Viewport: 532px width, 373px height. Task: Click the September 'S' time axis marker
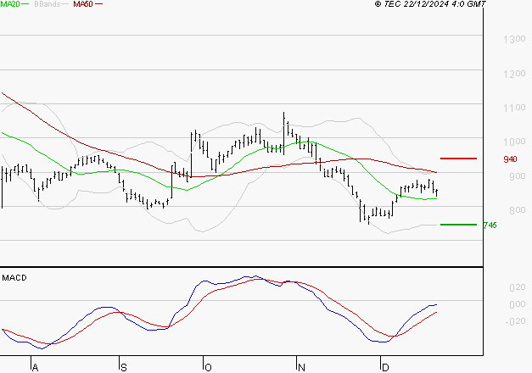coord(124,368)
